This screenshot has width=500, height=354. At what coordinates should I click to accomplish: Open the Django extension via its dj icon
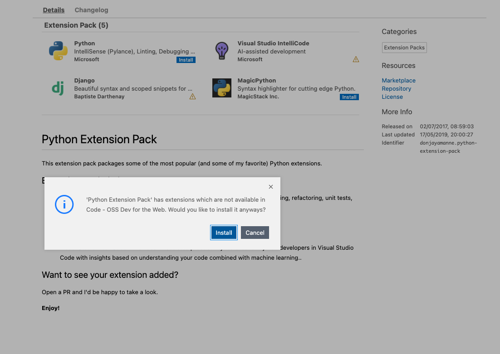59,88
